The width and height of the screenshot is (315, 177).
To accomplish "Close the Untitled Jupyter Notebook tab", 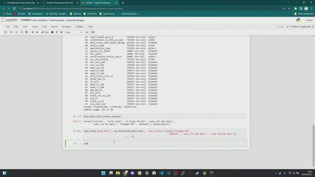I will pos(116,3).
